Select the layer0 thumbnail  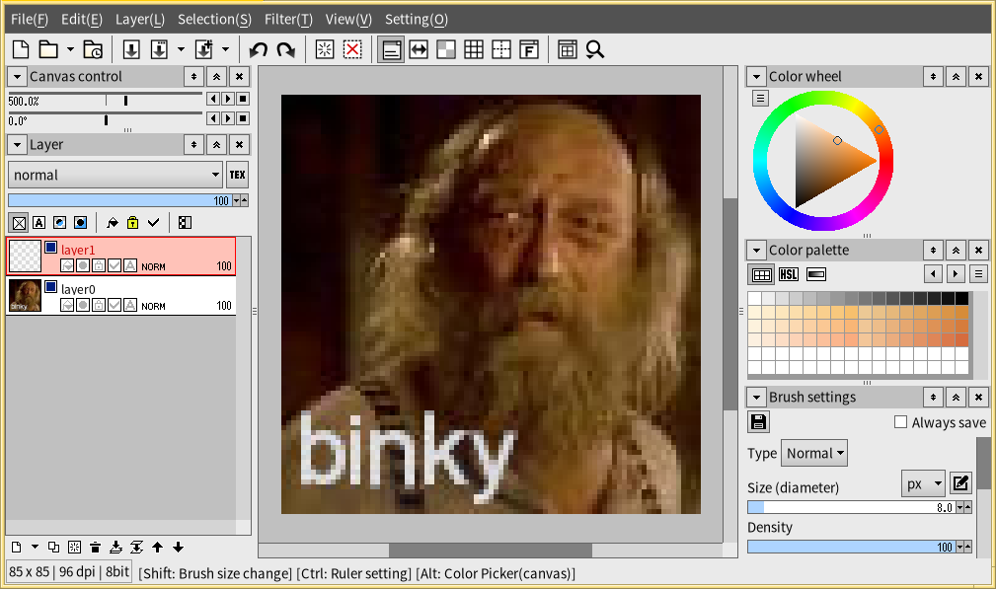pos(25,296)
